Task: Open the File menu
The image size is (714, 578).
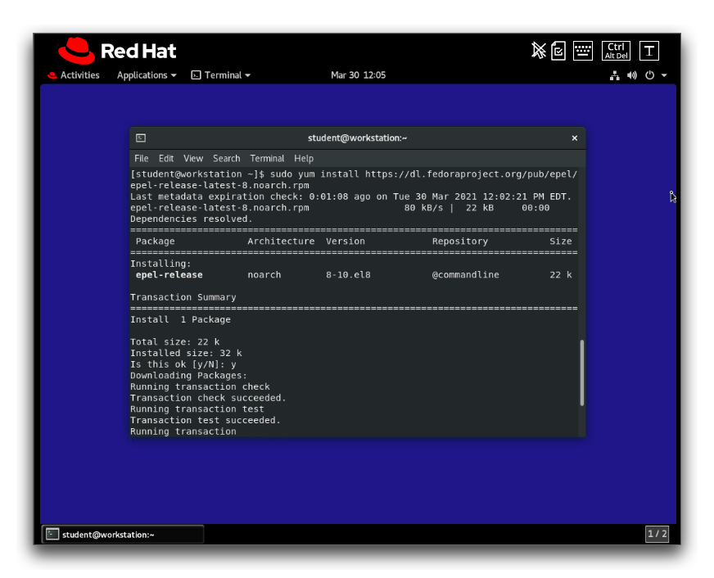Action: [141, 158]
